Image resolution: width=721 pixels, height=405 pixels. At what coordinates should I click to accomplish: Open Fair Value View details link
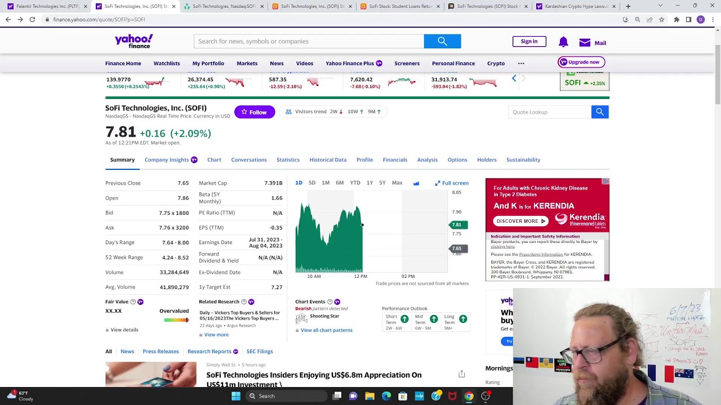coord(124,330)
